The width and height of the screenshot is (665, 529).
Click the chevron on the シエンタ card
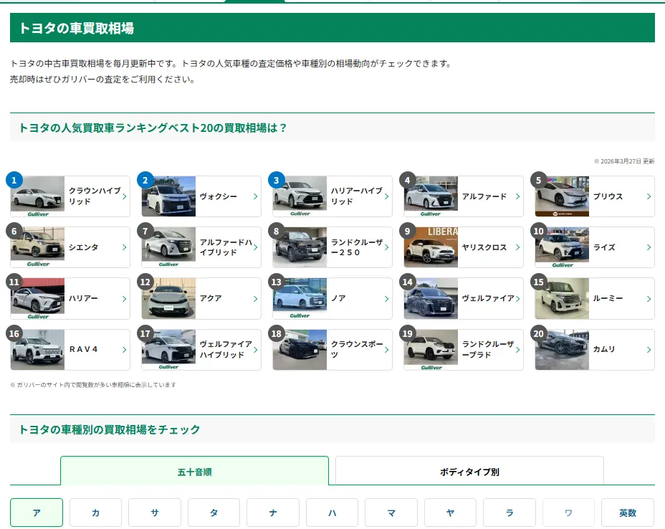(124, 247)
